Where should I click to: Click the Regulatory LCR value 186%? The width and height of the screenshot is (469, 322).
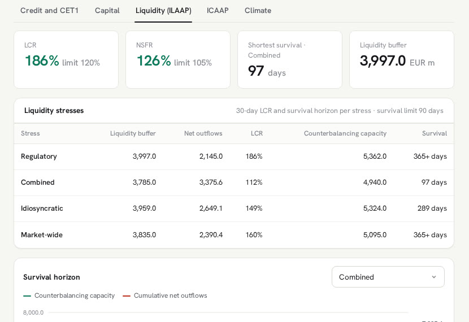point(254,156)
